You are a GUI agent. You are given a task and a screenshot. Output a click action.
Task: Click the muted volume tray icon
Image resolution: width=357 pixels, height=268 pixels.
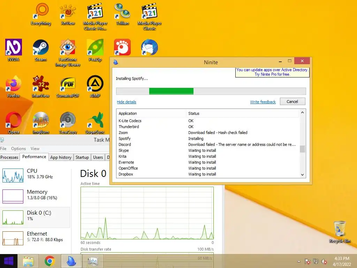[x=324, y=261]
